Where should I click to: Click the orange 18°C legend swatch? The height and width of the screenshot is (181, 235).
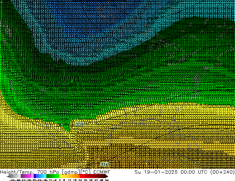[x=76, y=176]
